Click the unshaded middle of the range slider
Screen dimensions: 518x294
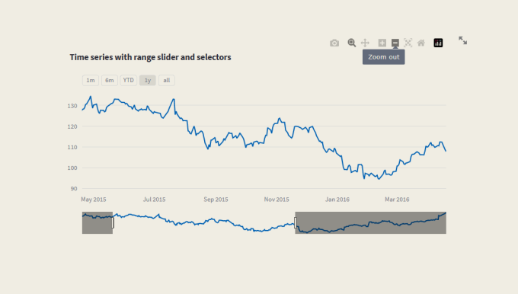(204, 222)
